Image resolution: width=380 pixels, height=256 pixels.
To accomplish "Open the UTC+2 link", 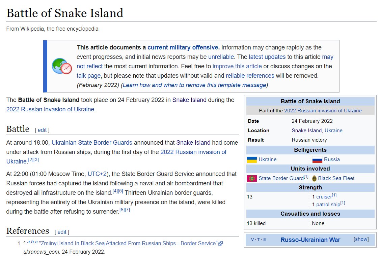I will [97, 174].
